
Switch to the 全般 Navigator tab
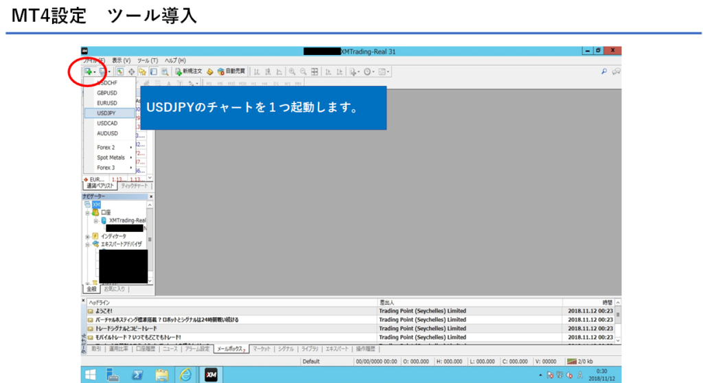[x=91, y=289]
